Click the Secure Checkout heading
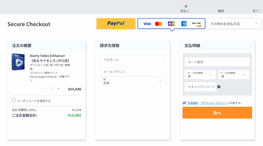This screenshot has height=146, width=263. (x=29, y=24)
